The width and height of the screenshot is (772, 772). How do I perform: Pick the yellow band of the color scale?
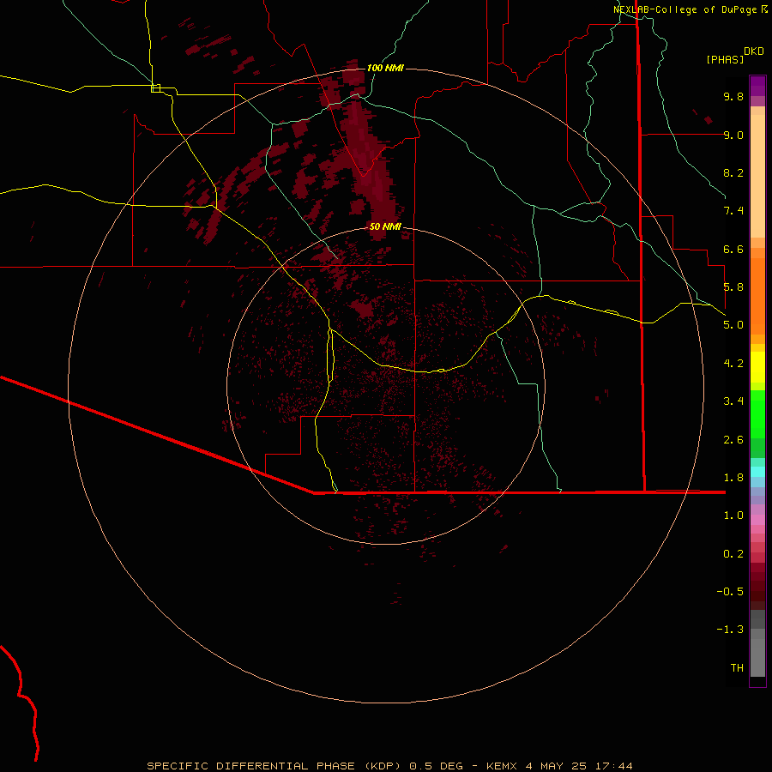point(757,367)
